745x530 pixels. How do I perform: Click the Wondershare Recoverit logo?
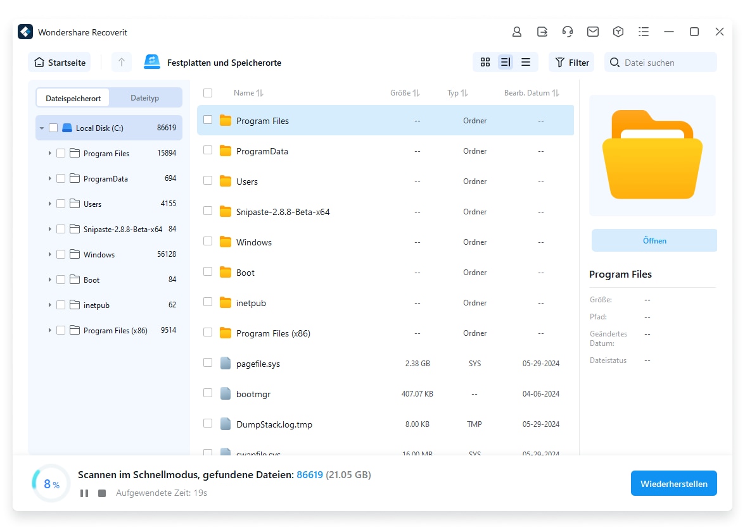[x=25, y=32]
